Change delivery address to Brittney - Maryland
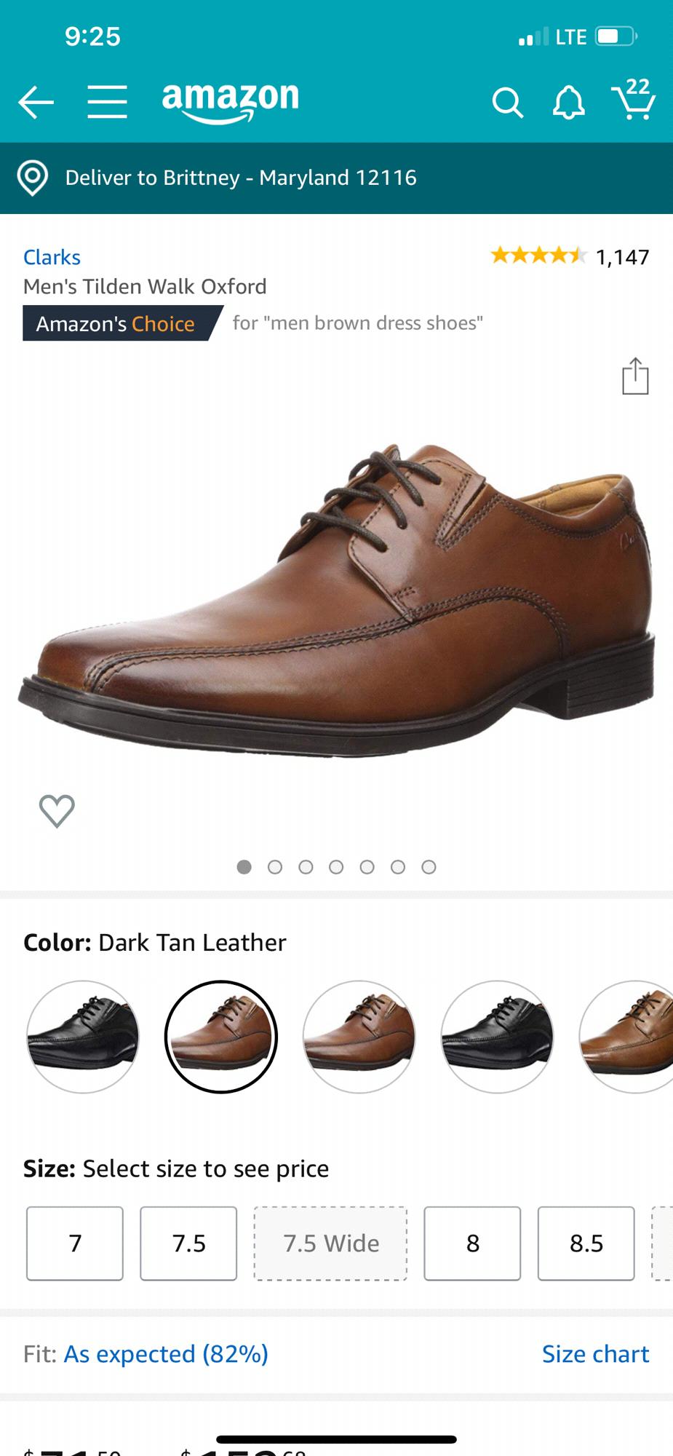The width and height of the screenshot is (673, 1456). coord(241,178)
